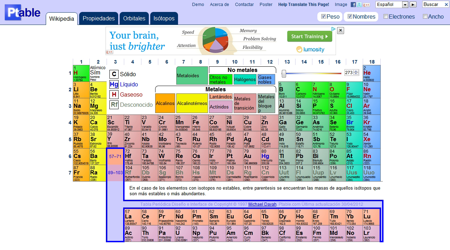Expand the 57–71 lanthanide series cell
The image size is (450, 250).
click(x=115, y=157)
